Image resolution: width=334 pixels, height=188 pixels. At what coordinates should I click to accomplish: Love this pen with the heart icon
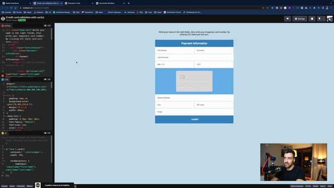(x=288, y=19)
